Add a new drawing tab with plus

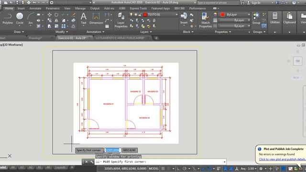click(156, 38)
